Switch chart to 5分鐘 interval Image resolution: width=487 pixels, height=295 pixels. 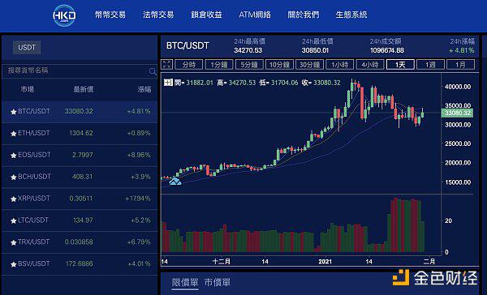click(249, 65)
